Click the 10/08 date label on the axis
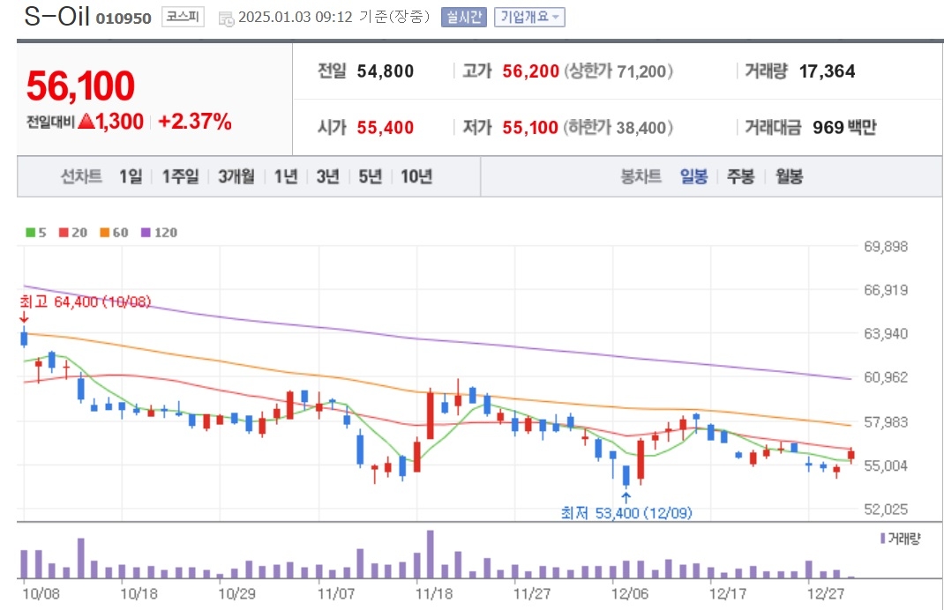Viewport: 944px width, 610px height. pos(41,594)
